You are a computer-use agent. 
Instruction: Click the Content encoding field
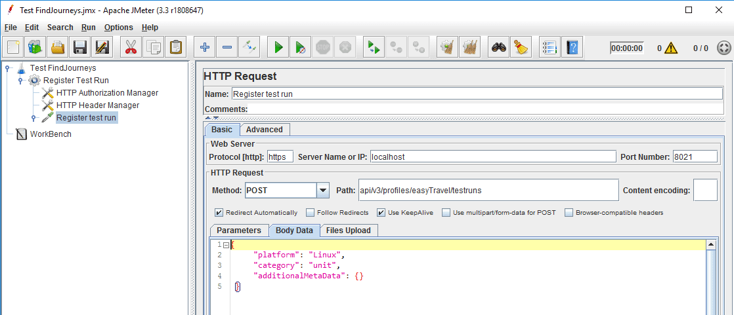pyautogui.click(x=705, y=191)
